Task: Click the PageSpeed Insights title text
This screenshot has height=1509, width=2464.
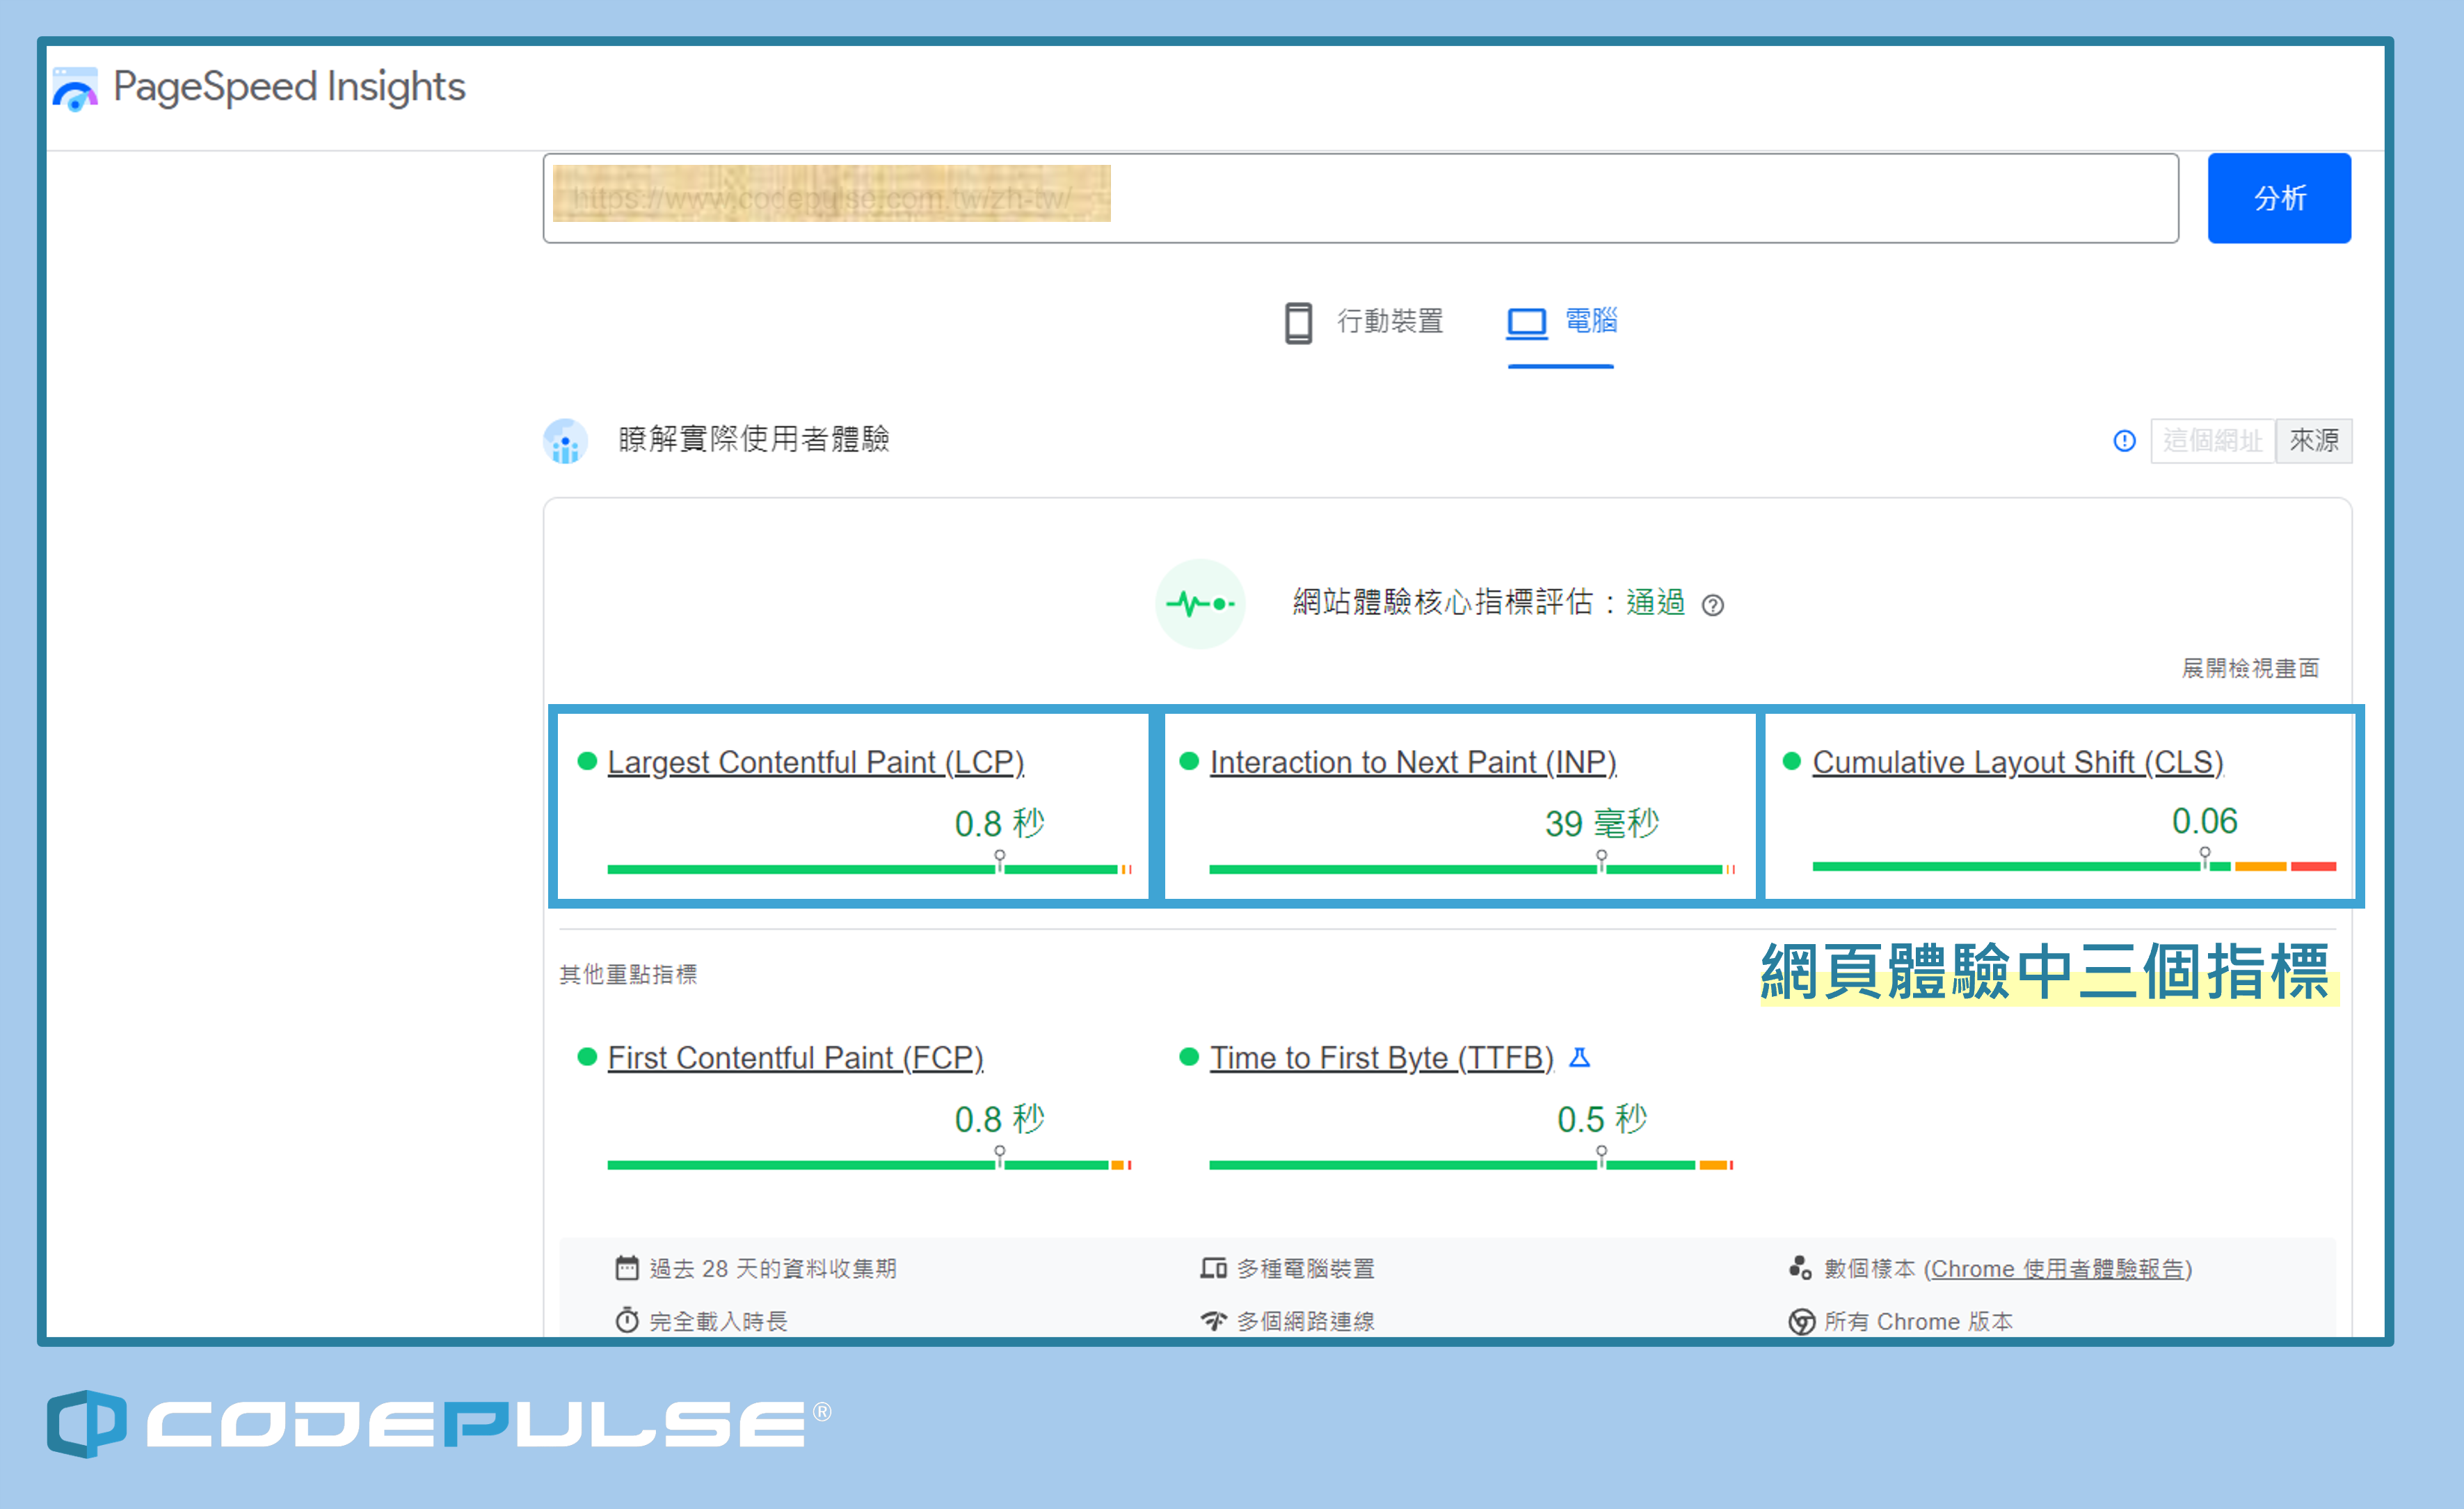Action: [289, 87]
